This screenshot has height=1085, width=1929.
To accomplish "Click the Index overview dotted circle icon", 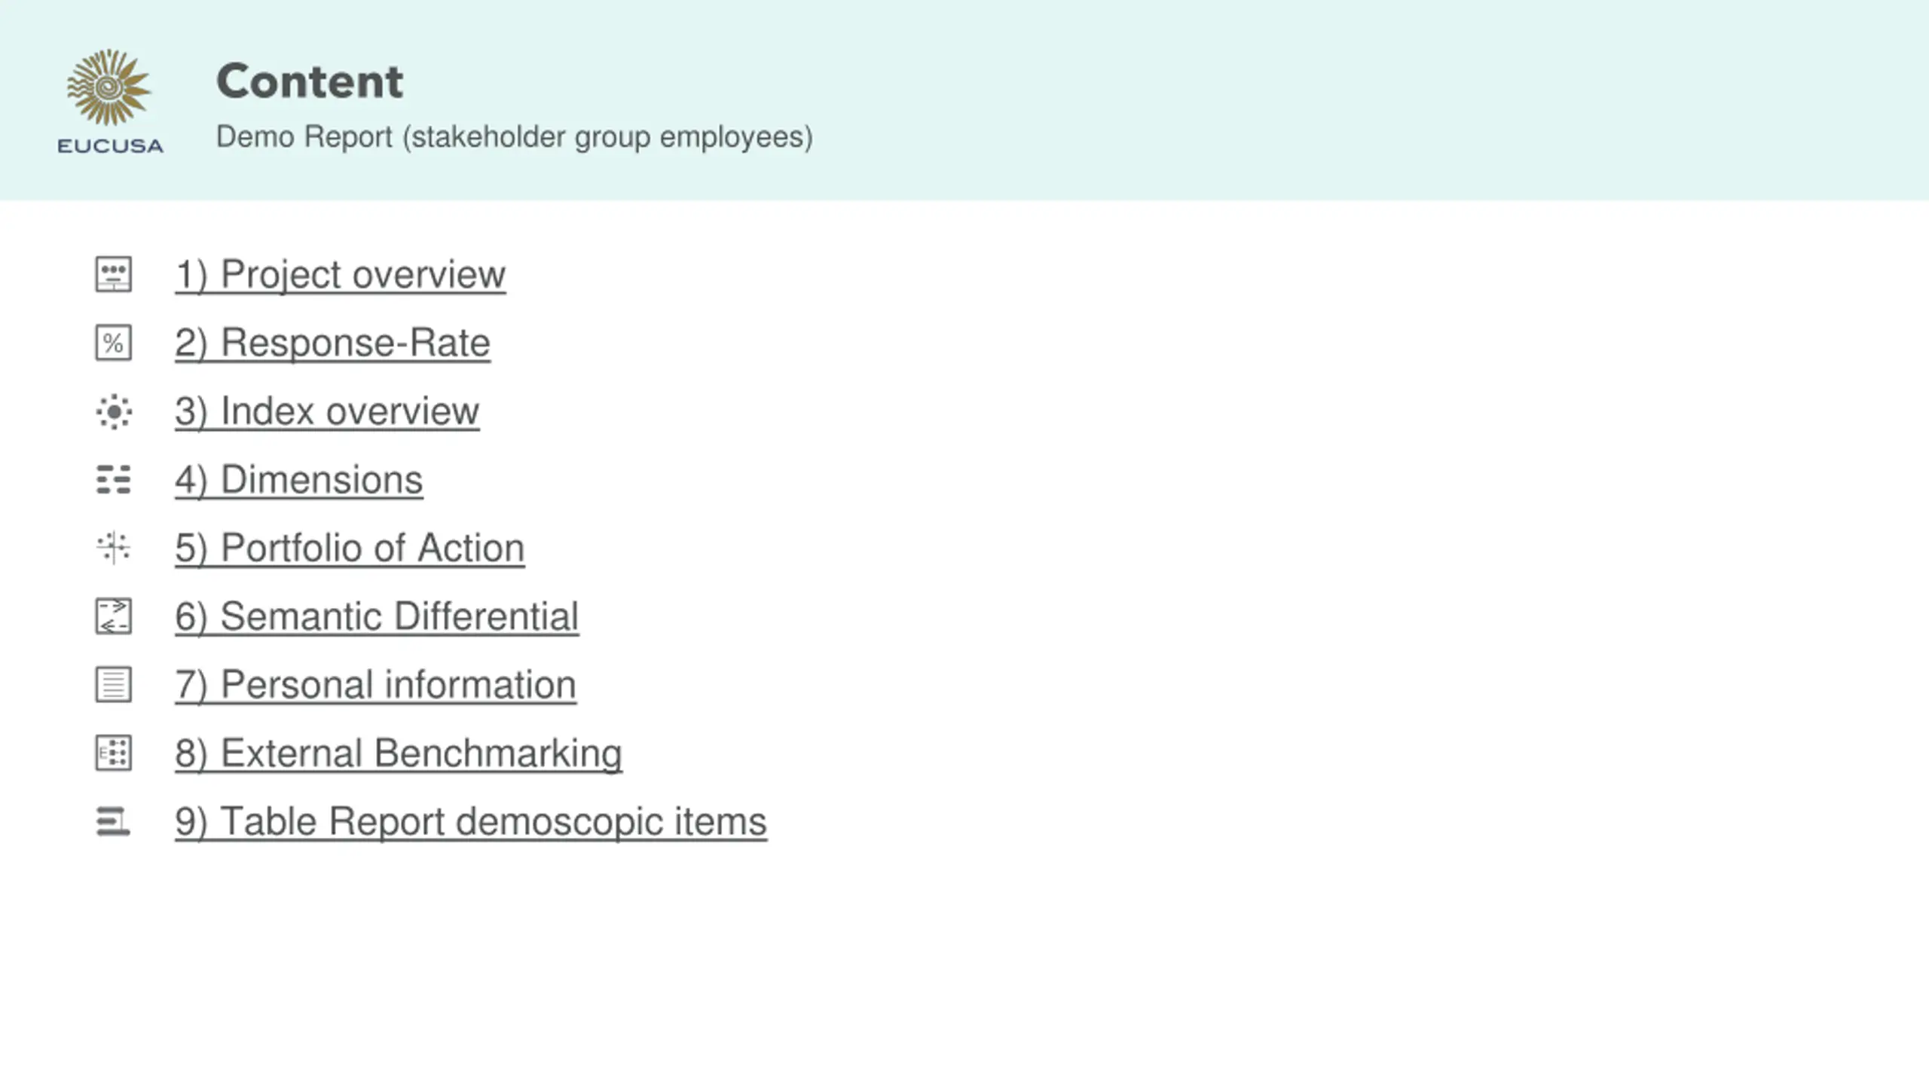I will (x=113, y=411).
